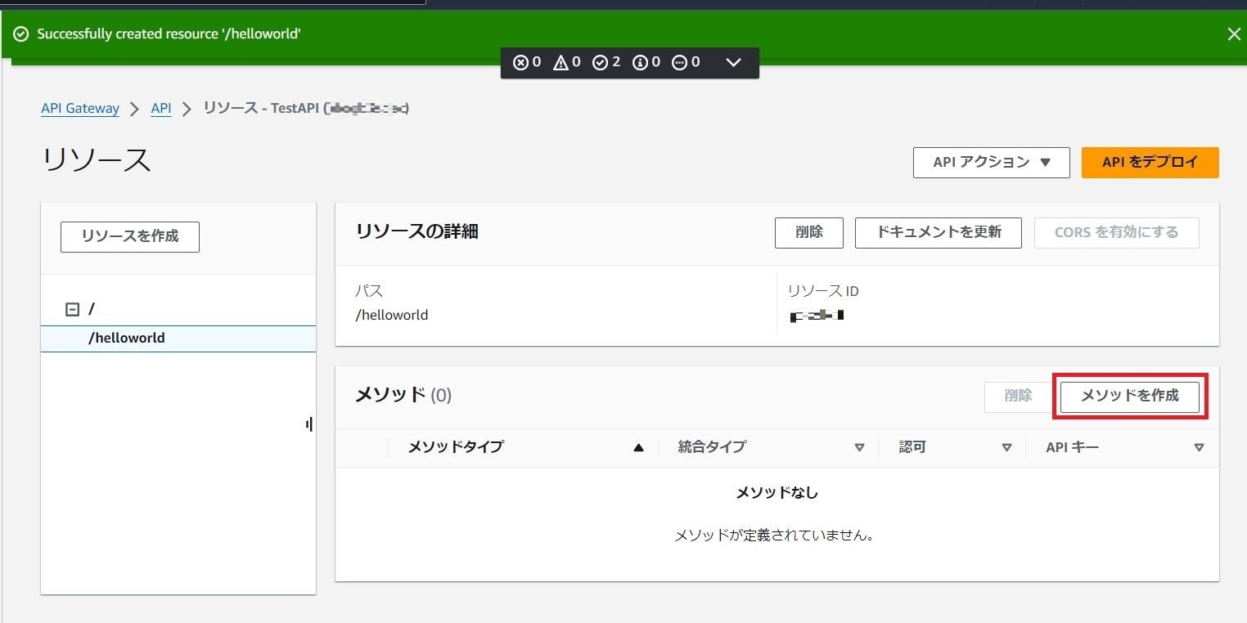Click the /helloworld path value text
The image size is (1247, 623).
(x=392, y=315)
